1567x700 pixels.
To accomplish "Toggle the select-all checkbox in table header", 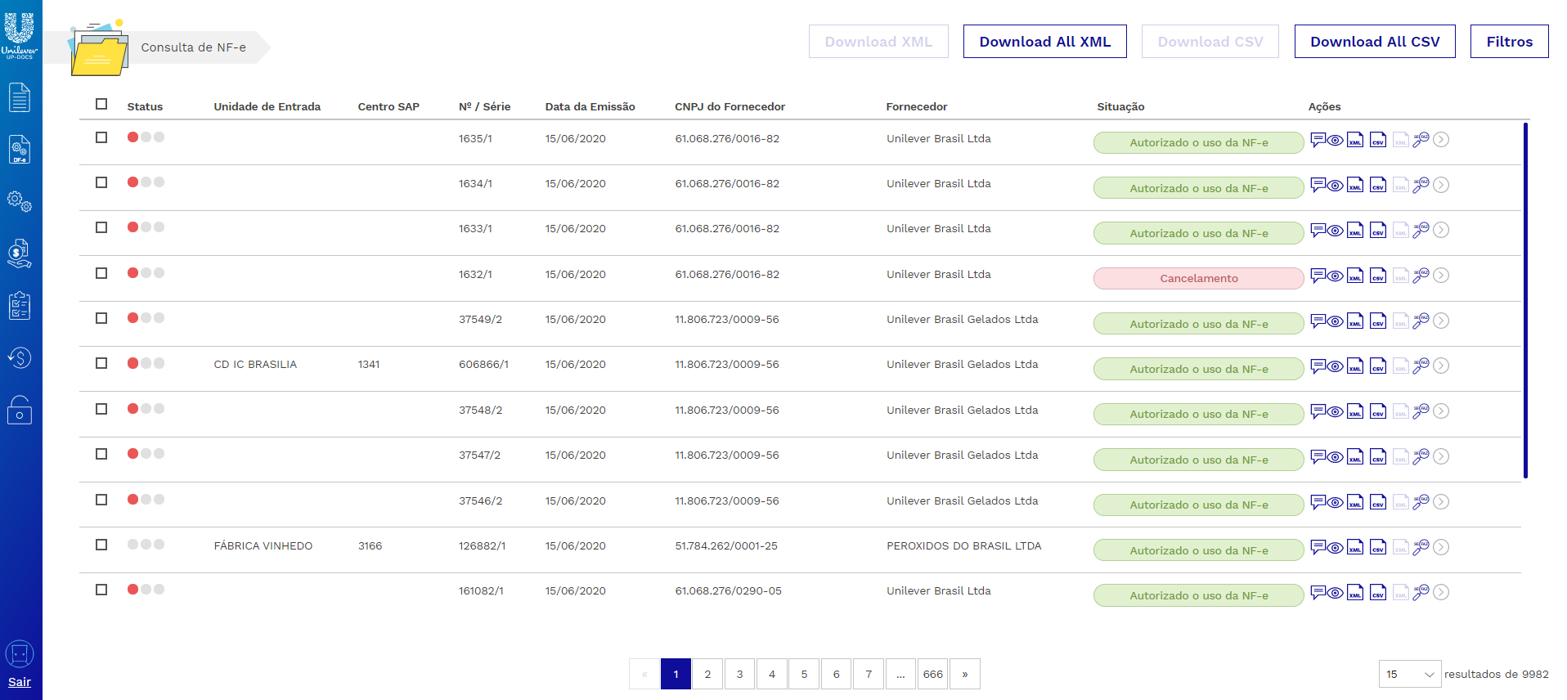I will [101, 104].
